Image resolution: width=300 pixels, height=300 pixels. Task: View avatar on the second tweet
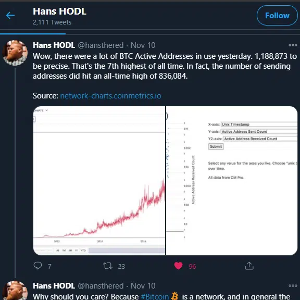click(15, 291)
